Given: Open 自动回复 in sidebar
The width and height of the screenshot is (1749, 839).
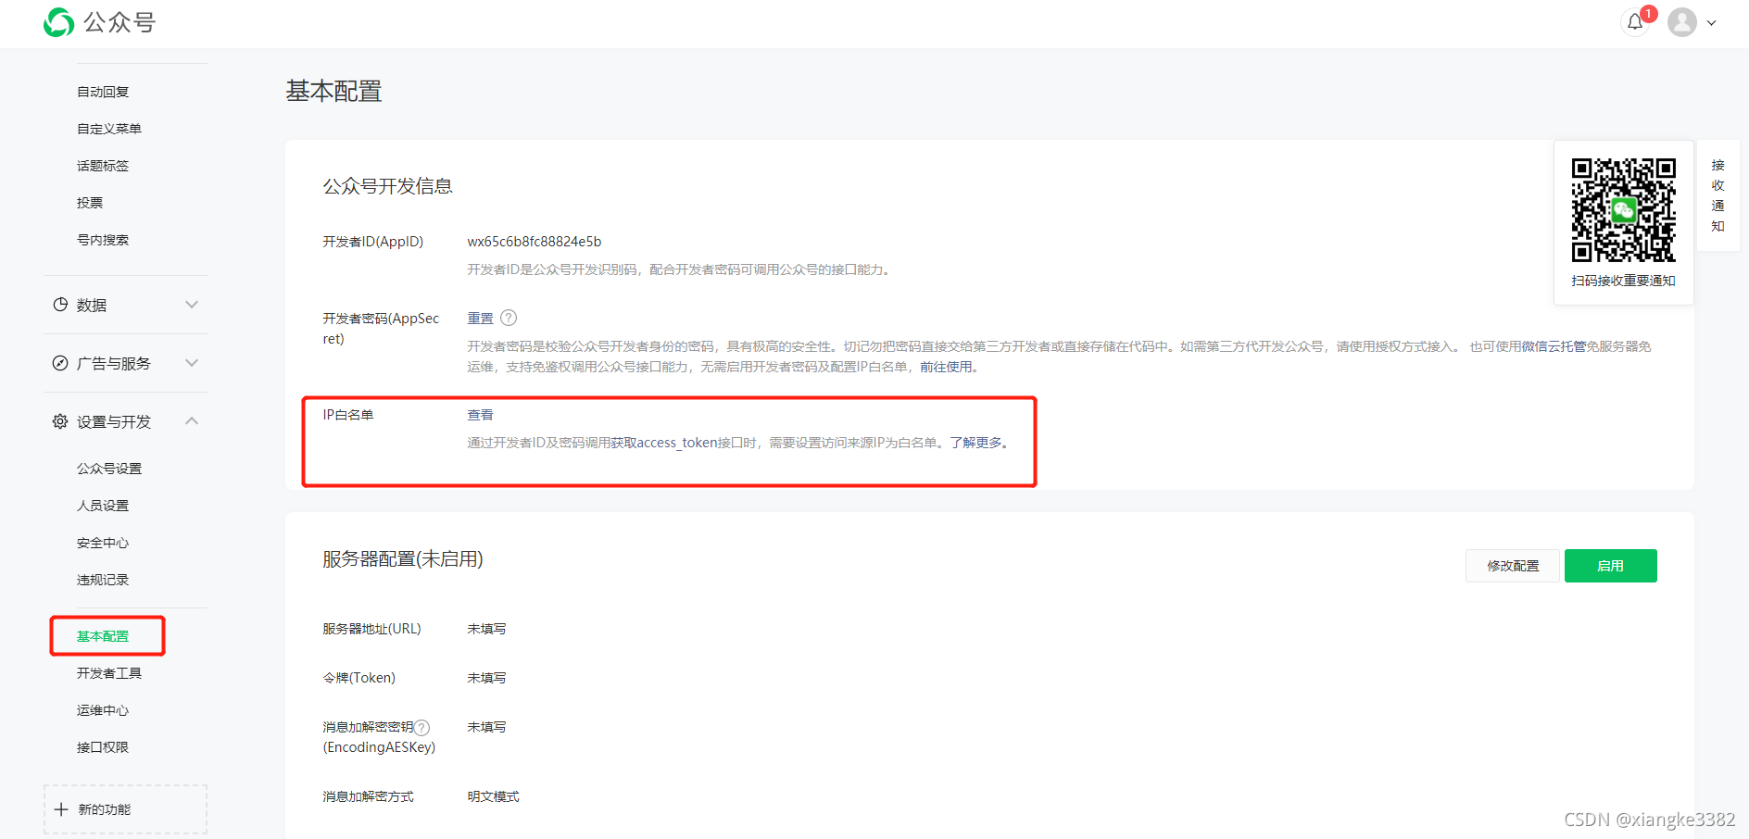Looking at the screenshot, I should [x=103, y=92].
